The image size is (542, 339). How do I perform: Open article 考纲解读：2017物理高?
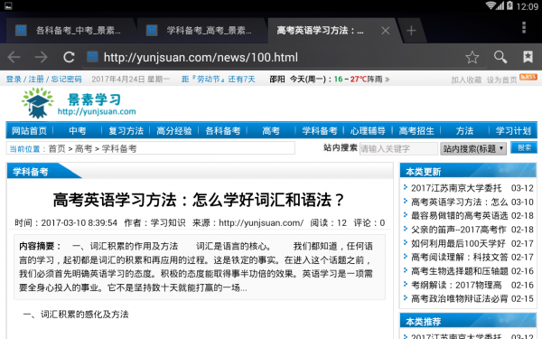click(456, 285)
